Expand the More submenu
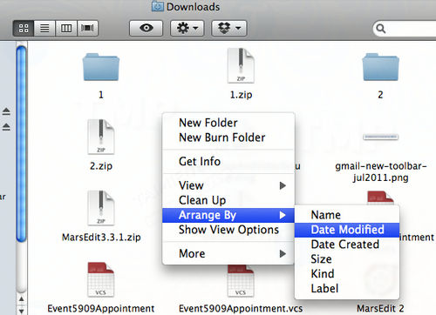Viewport: 436px width, 315px height. pyautogui.click(x=228, y=254)
